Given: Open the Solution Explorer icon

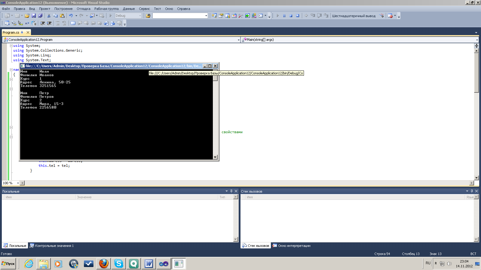Looking at the screenshot, I should point(214,16).
